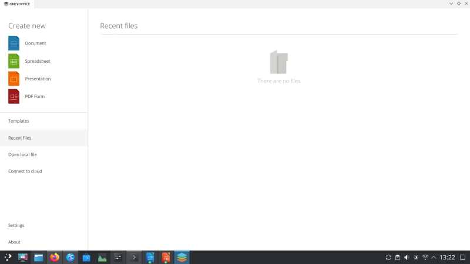
Task: Click the 13:22 clock
Action: [447, 258]
